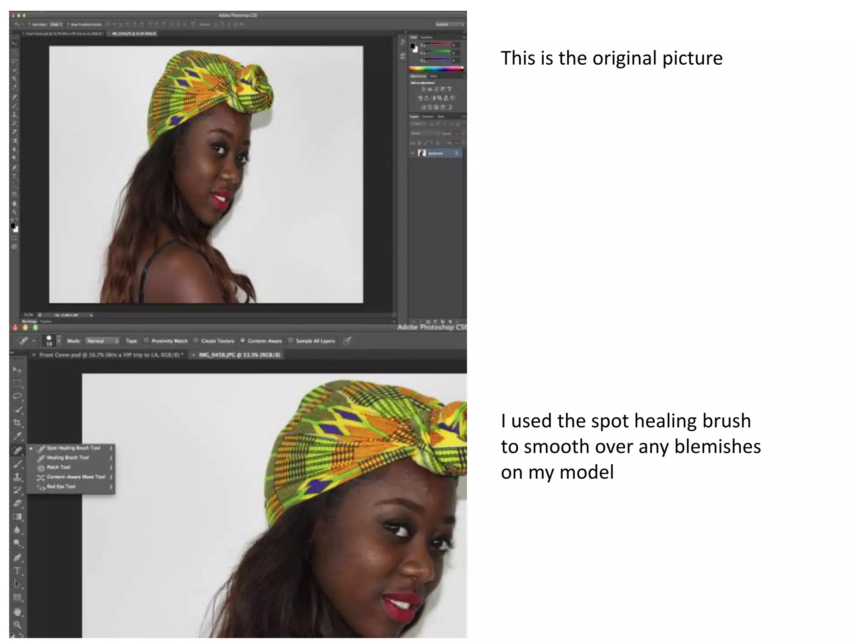Select the Move tool in the lower toolbar

click(x=17, y=370)
